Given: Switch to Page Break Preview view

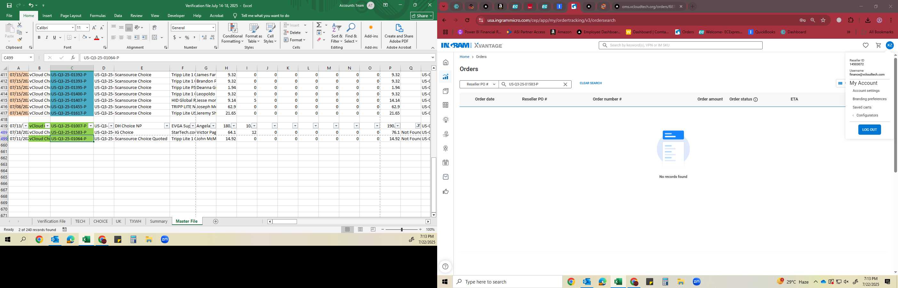Looking at the screenshot, I should 373,229.
